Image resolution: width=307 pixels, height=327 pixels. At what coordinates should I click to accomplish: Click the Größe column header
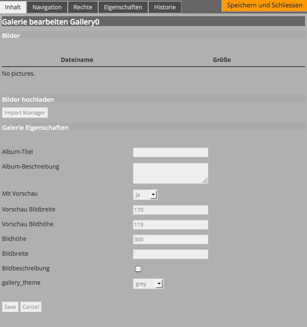(x=222, y=60)
